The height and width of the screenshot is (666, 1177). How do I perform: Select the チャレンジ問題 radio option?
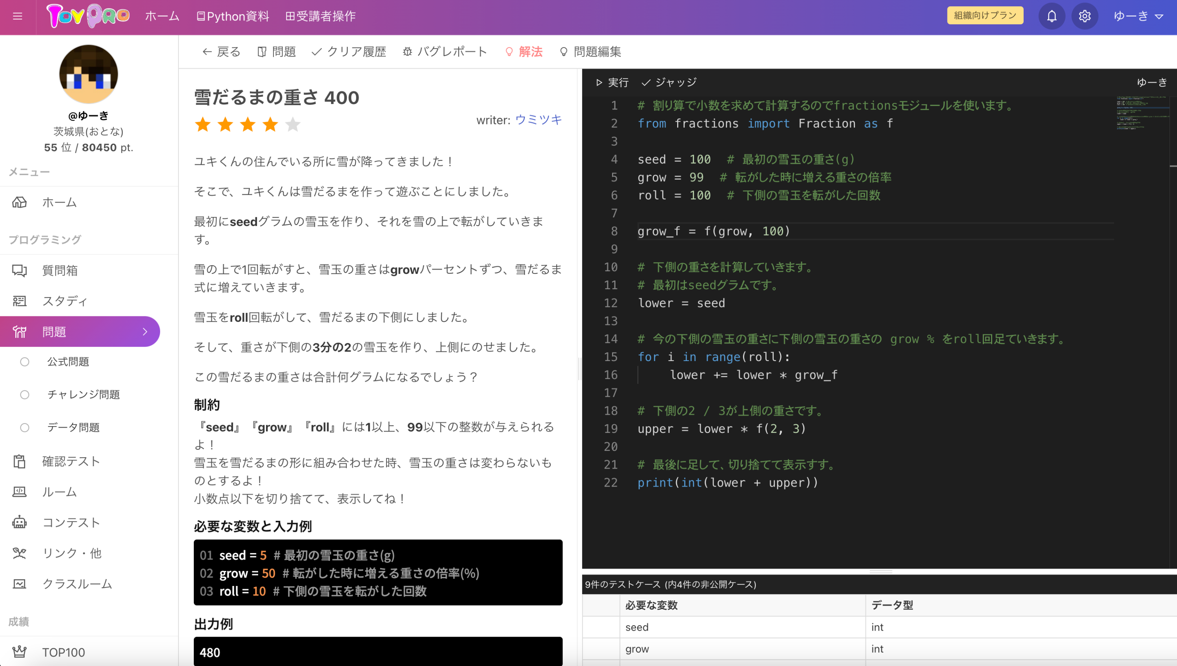(x=25, y=394)
